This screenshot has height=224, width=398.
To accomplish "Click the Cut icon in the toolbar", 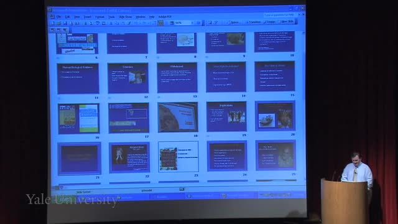I will pyautogui.click(x=111, y=23).
